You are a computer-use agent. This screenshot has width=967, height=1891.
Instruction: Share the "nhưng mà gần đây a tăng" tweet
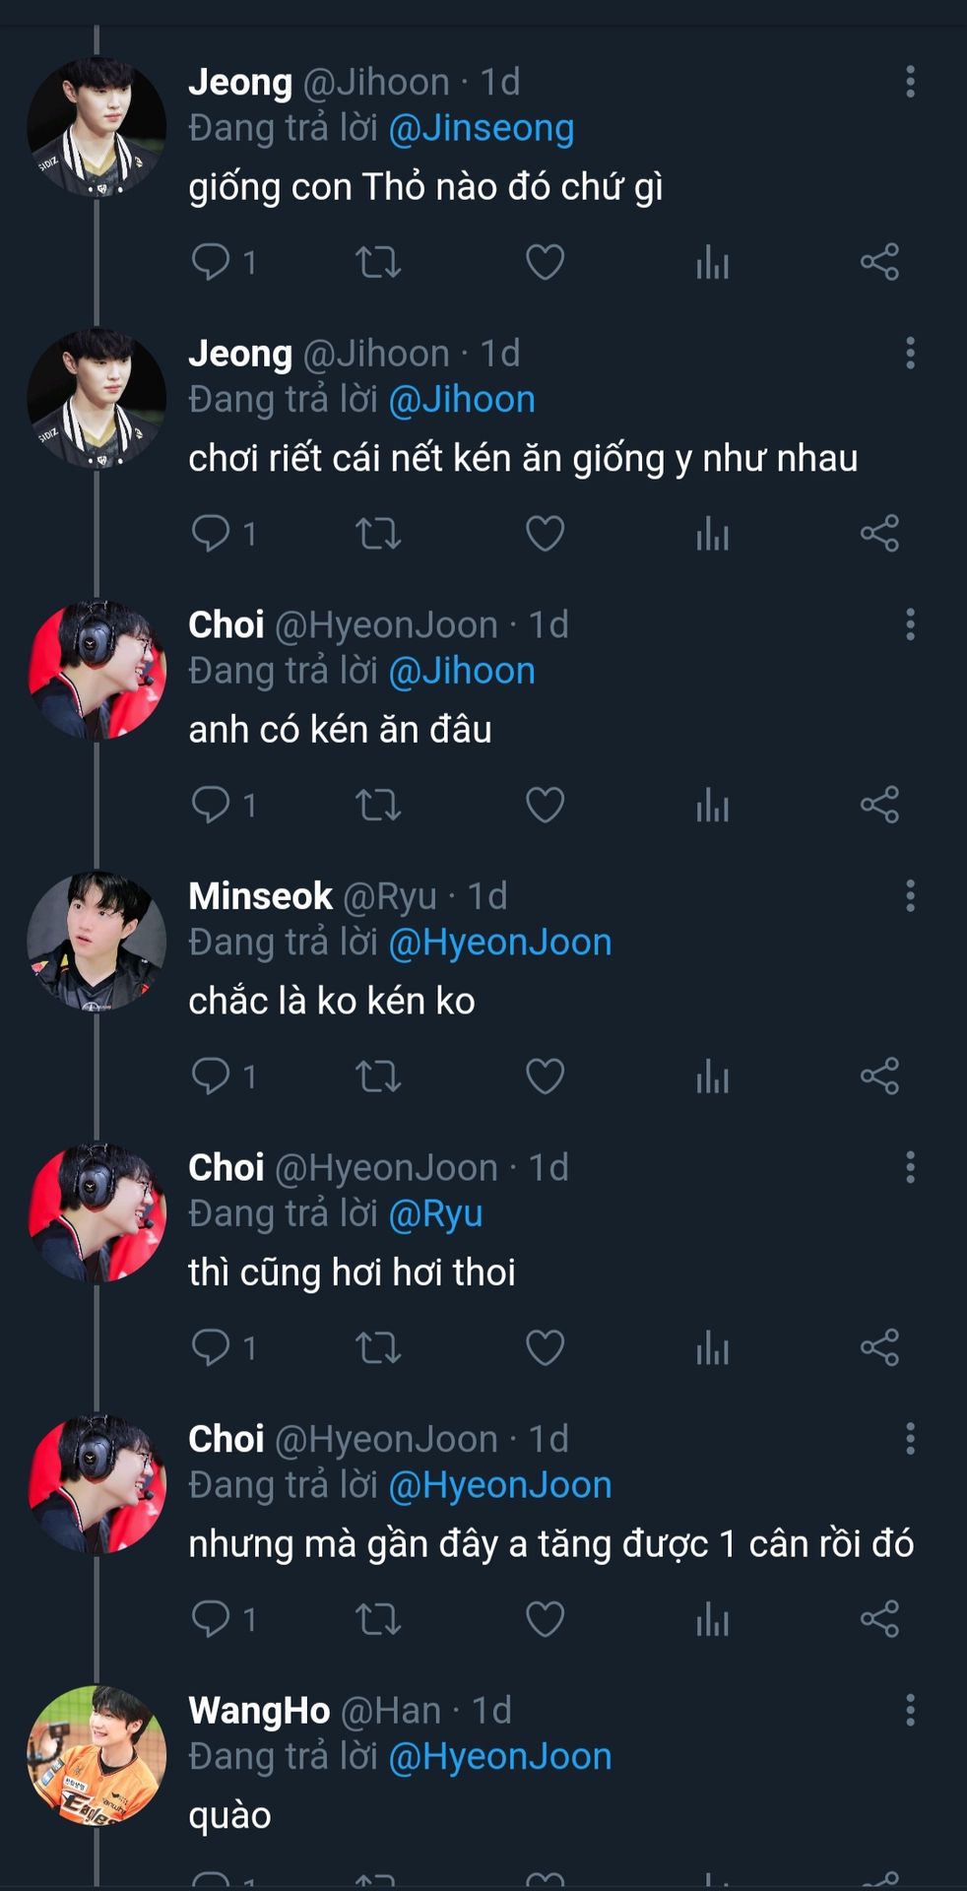879,1618
